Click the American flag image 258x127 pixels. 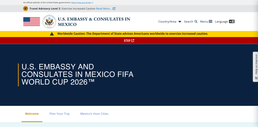click(x=31, y=22)
